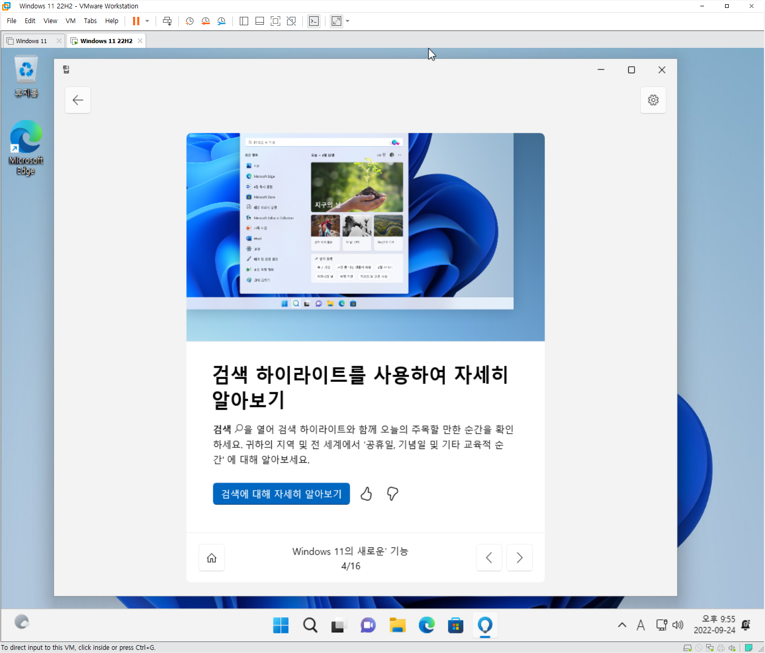Image resolution: width=765 pixels, height=653 pixels.
Task: Open File Explorer from the taskbar
Action: pos(397,625)
